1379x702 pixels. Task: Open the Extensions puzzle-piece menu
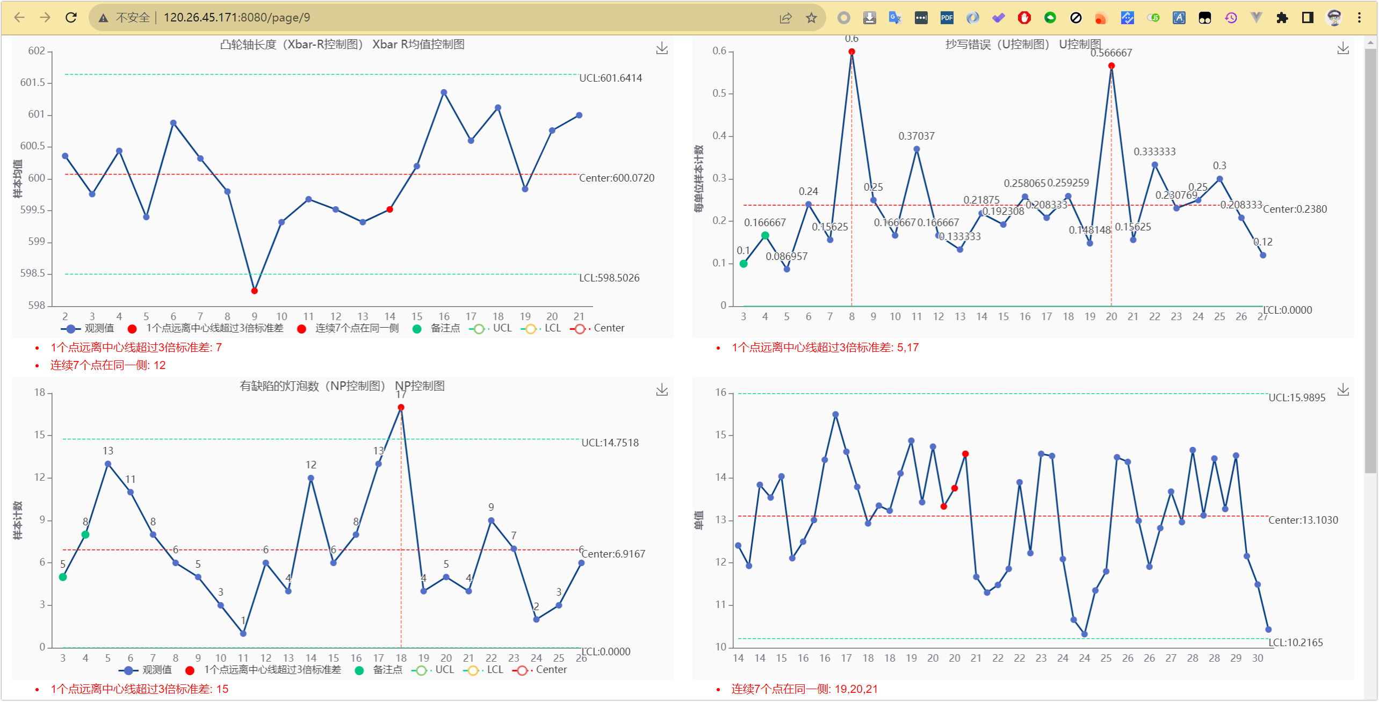tap(1282, 18)
